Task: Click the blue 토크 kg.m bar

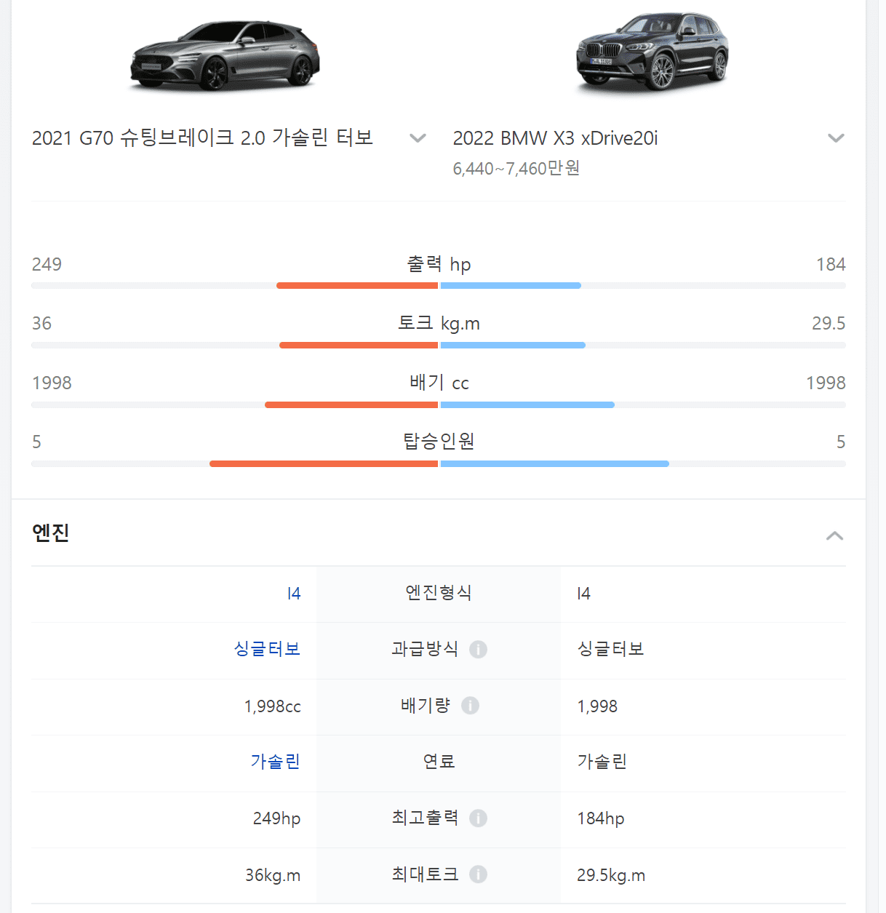Action: [x=513, y=345]
